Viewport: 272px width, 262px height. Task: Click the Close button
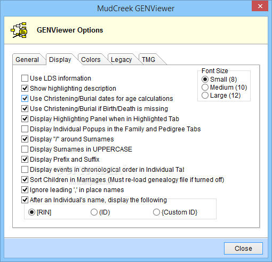[243, 249]
